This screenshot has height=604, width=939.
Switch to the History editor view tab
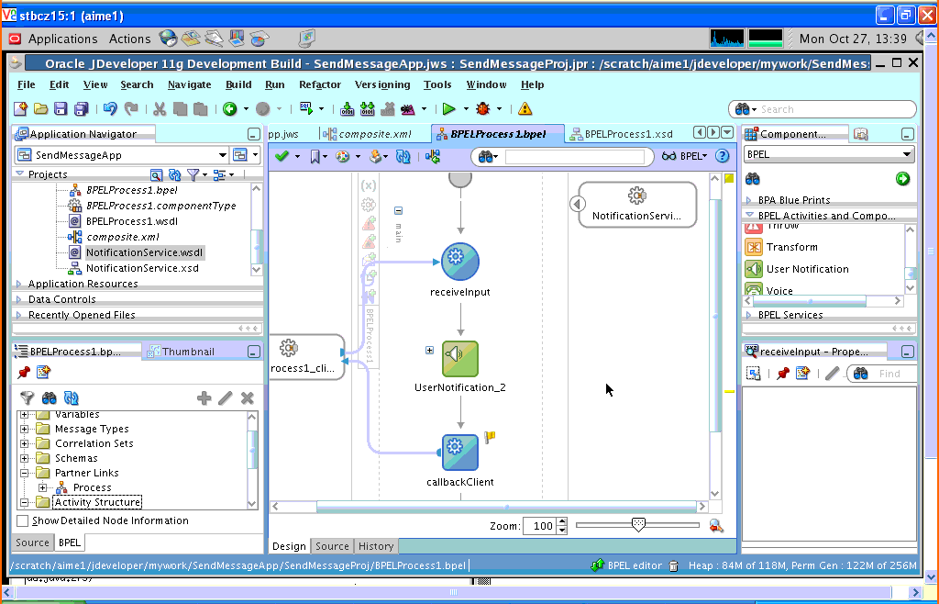(x=375, y=546)
